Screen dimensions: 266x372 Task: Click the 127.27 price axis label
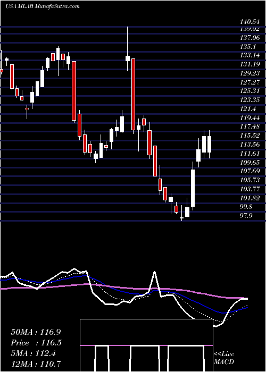[x=250, y=82]
